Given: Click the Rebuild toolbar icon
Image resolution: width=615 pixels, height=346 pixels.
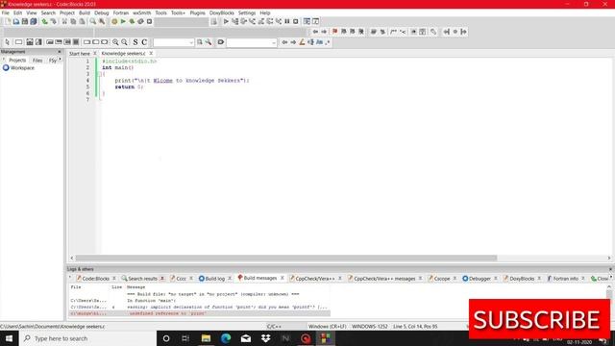Looking at the screenshot, I should coord(140,21).
